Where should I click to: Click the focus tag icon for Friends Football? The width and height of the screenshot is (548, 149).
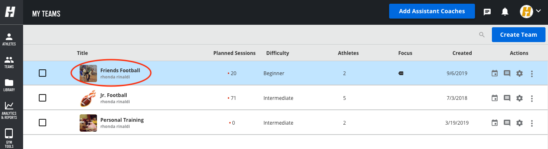pos(401,73)
